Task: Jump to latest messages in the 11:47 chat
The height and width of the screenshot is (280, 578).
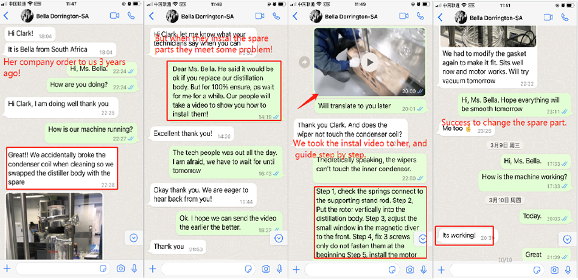Action: point(134,238)
